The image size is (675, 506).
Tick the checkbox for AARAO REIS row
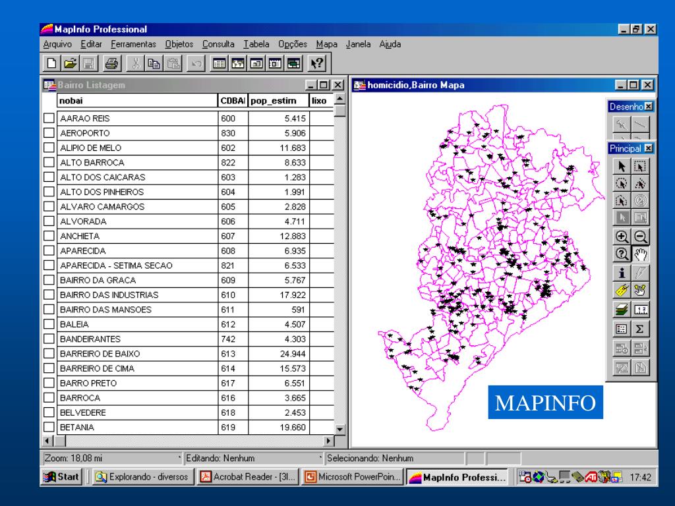point(49,118)
